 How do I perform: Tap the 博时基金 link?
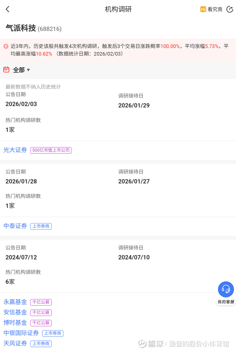point(15,323)
